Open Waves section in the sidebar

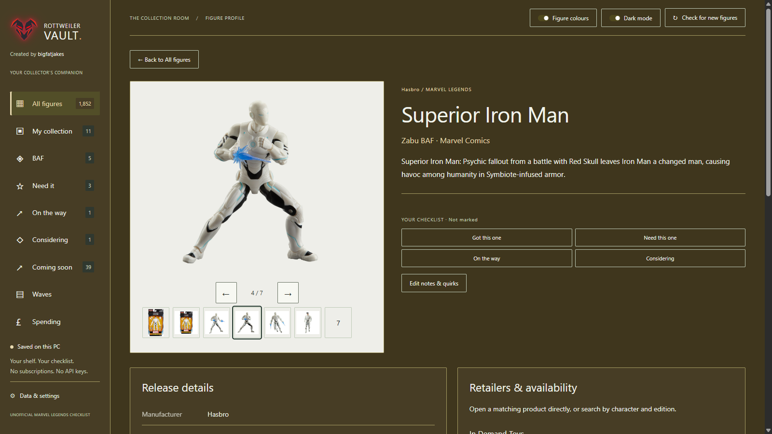(55, 294)
